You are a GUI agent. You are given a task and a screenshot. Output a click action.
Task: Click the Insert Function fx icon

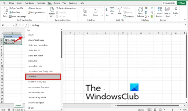click(x=26, y=25)
